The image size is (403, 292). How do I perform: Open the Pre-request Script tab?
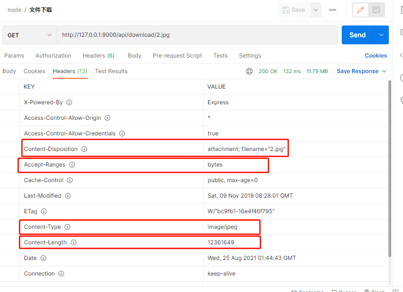coord(177,56)
